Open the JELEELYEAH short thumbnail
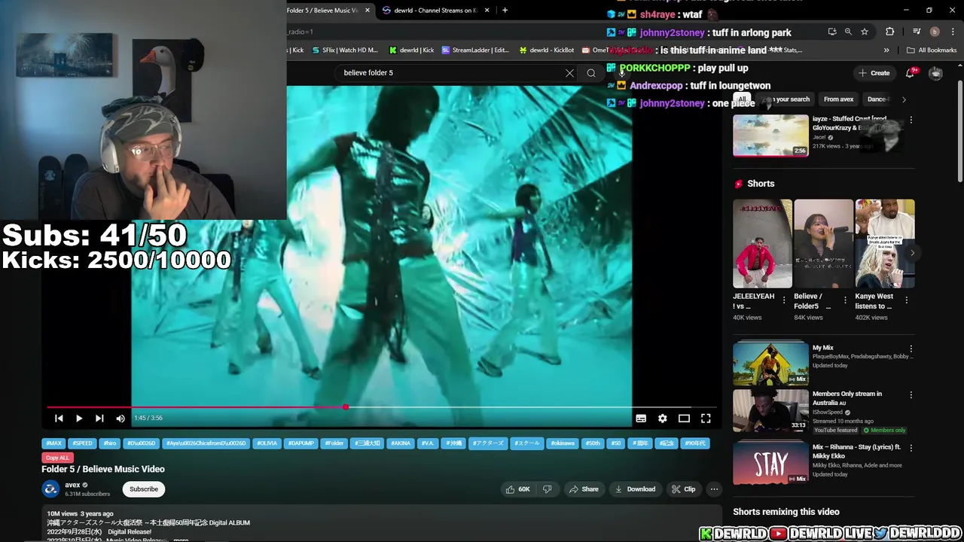 point(762,243)
